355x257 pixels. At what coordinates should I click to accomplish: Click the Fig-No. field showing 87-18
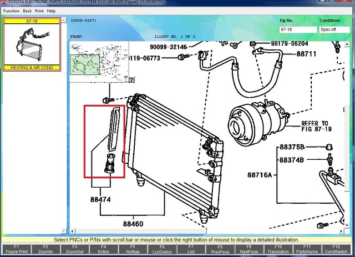point(298,29)
